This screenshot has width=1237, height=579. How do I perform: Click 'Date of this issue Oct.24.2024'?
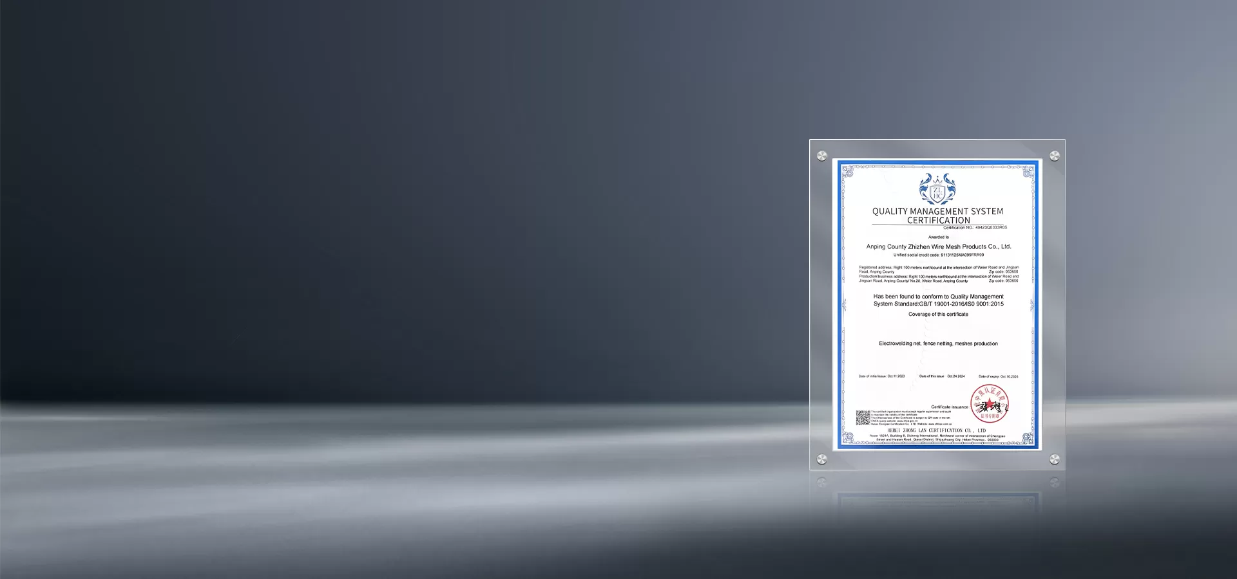(x=942, y=376)
